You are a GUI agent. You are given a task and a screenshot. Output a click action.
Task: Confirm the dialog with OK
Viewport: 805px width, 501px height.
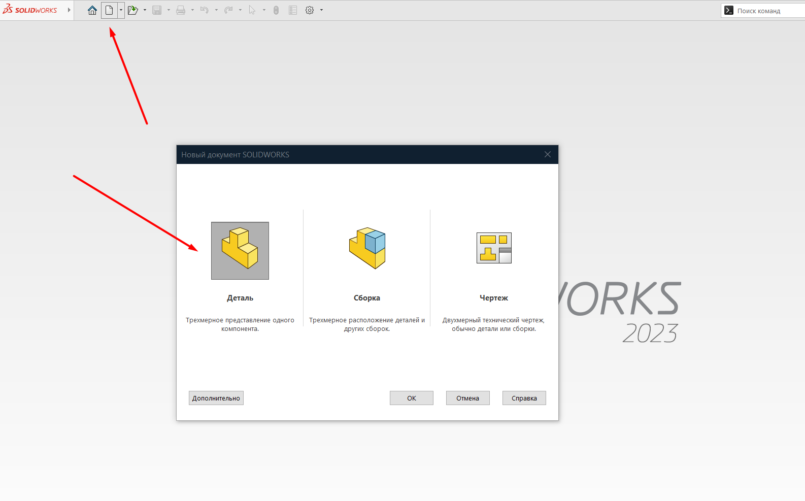click(x=412, y=398)
